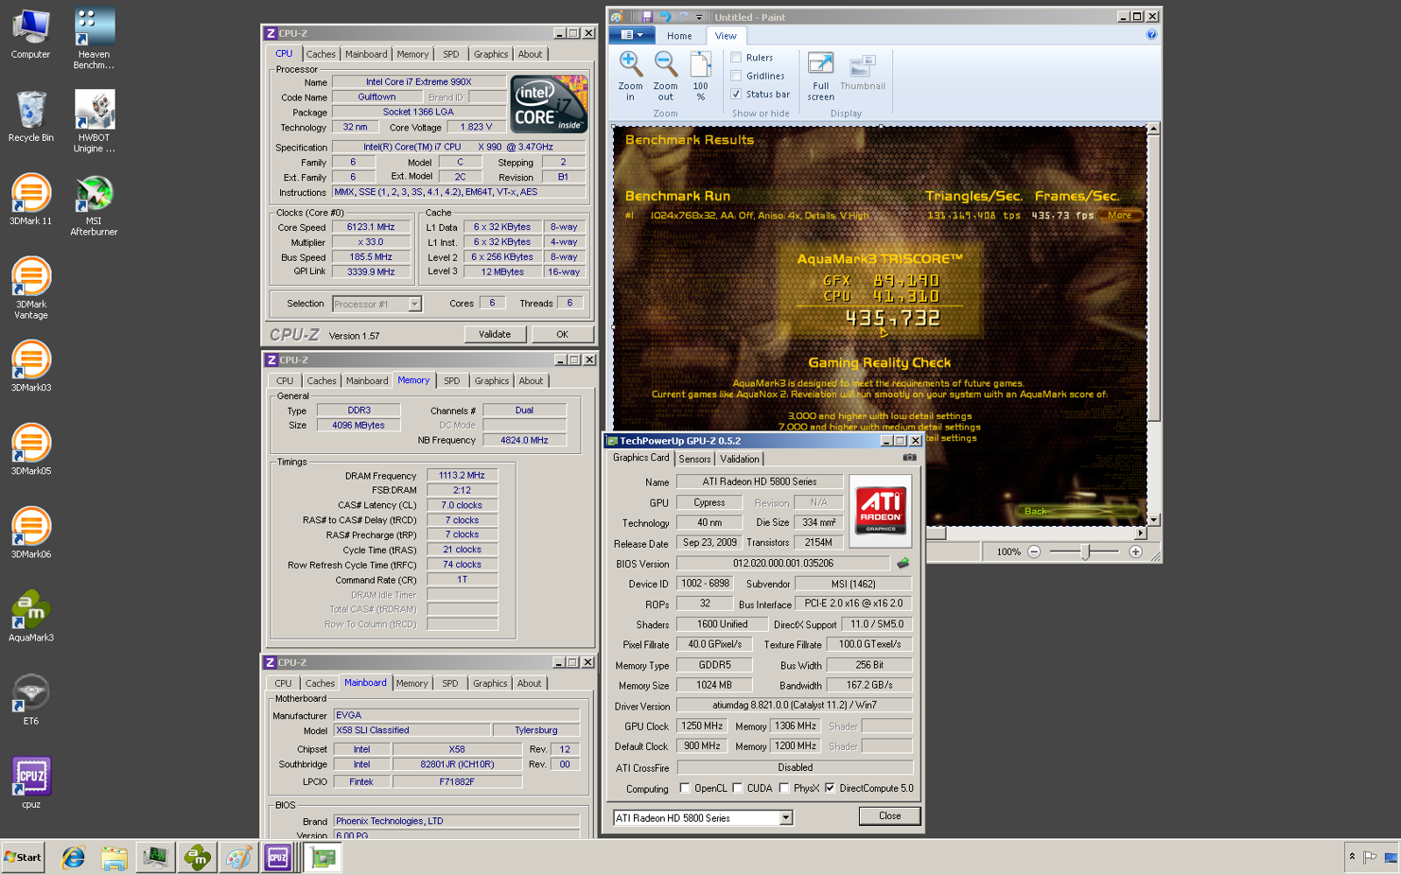Click the Intel Core i7 logo in CPU-Z

[549, 105]
